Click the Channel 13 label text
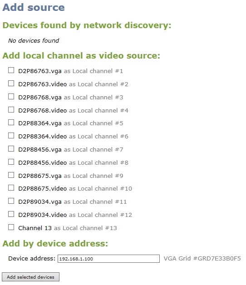 [x=35, y=228]
